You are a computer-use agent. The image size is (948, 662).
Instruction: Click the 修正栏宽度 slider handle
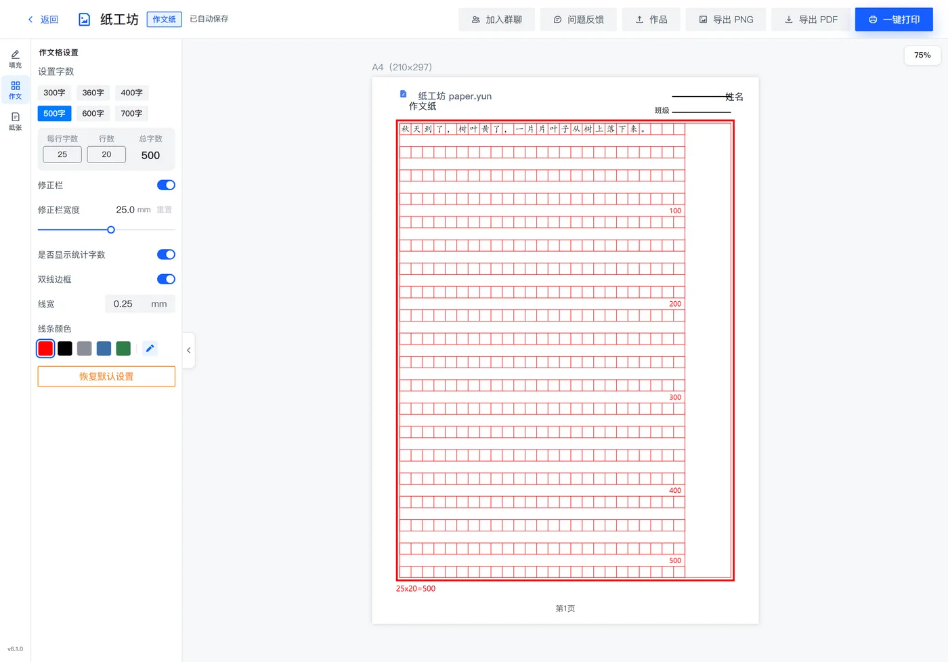(x=111, y=229)
